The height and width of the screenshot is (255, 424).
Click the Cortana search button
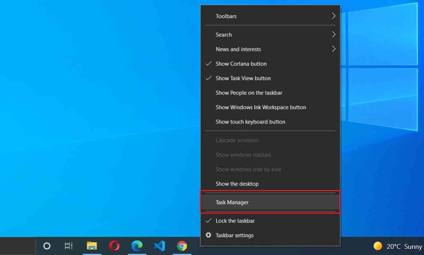[x=47, y=246]
